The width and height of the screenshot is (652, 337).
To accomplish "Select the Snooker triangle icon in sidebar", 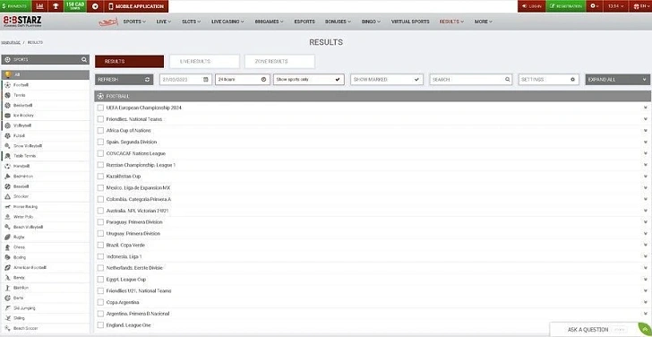I will (7, 196).
